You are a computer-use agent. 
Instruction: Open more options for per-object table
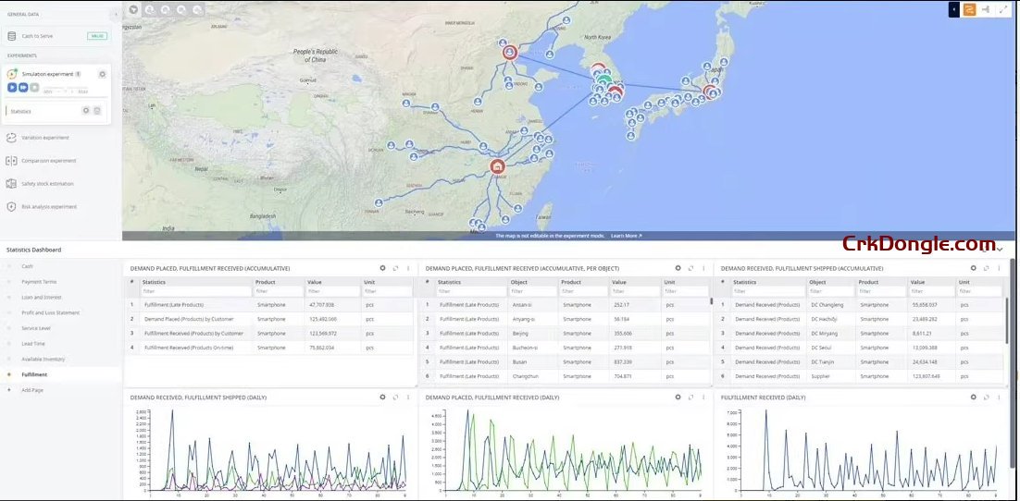tap(703, 268)
